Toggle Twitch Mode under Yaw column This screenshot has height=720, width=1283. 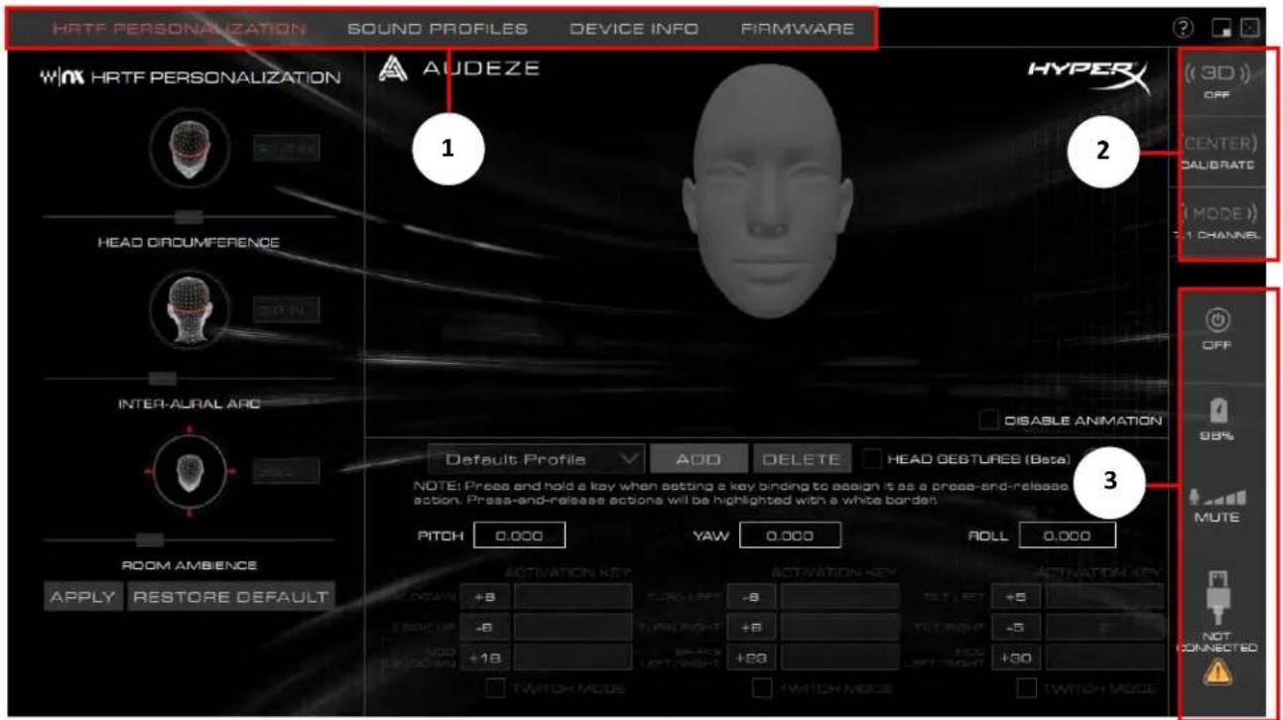(762, 687)
